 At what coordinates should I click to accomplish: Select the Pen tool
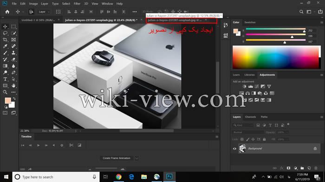(x=13, y=73)
